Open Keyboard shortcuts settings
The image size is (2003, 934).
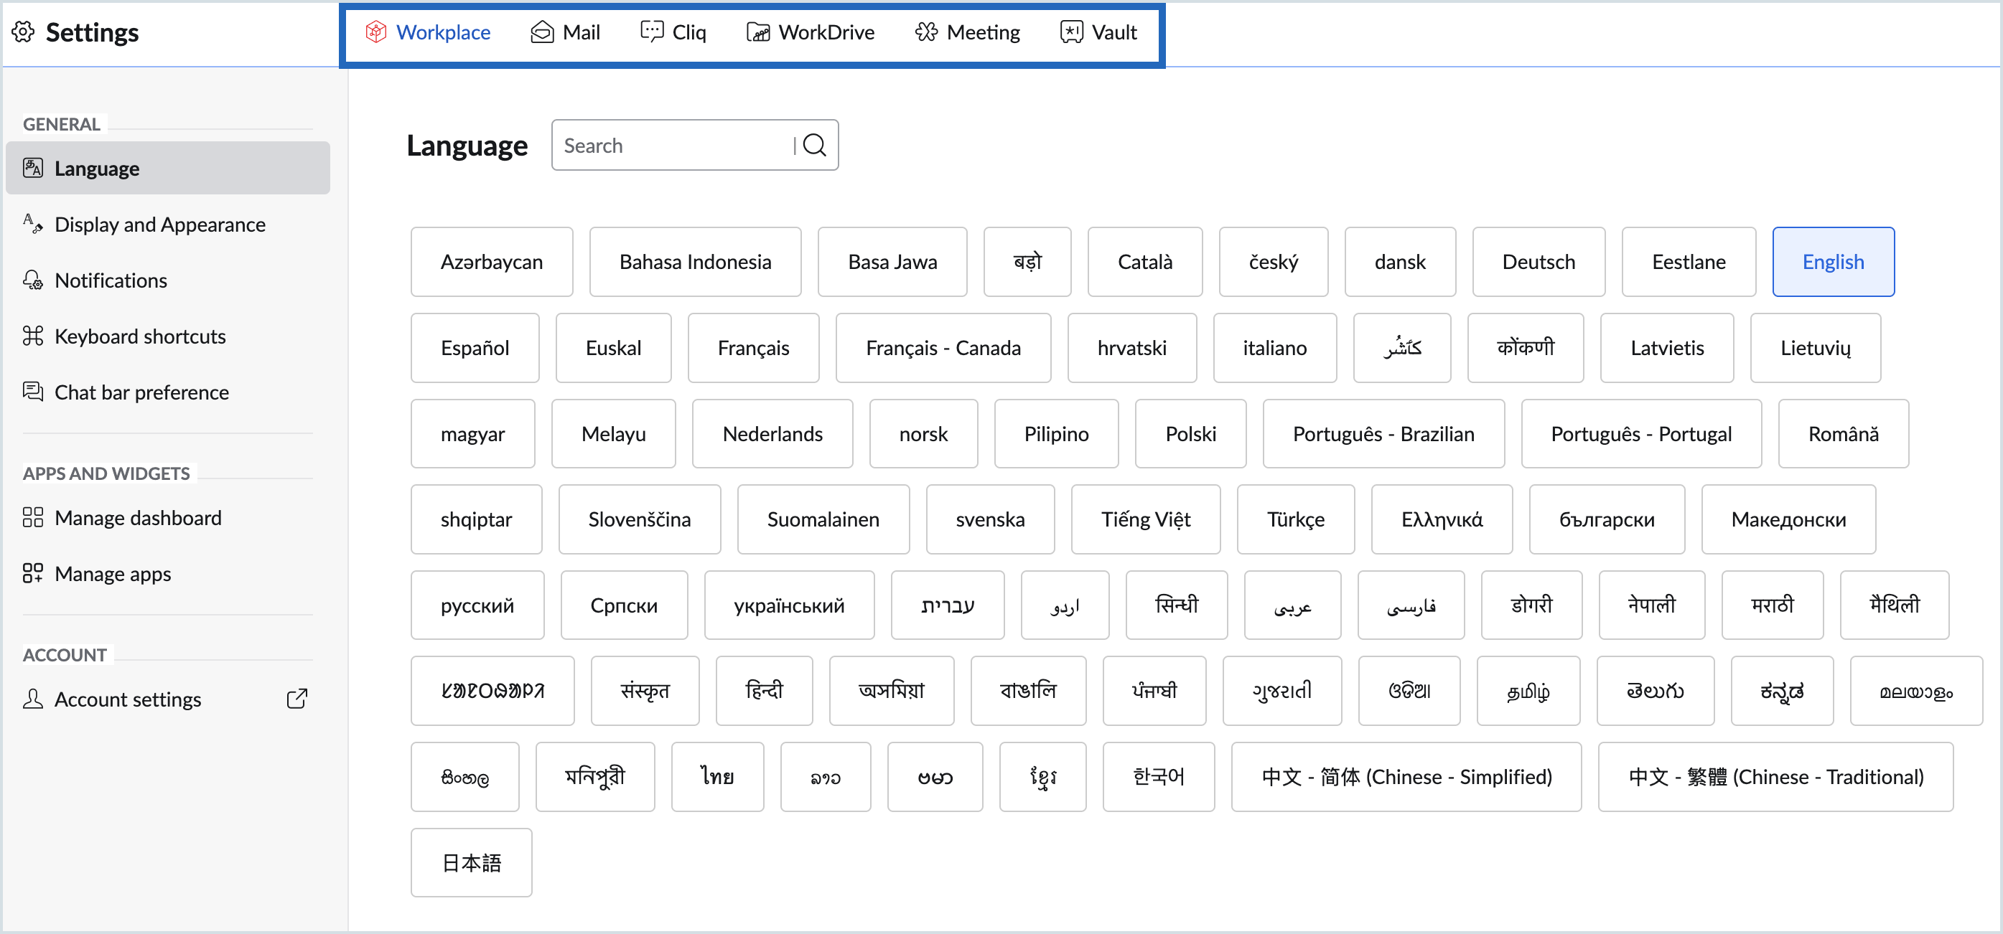168,336
